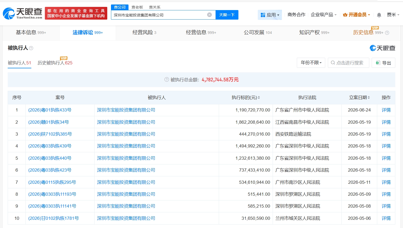
Task: Open the 法律诉讼 tab
Action: (88, 33)
